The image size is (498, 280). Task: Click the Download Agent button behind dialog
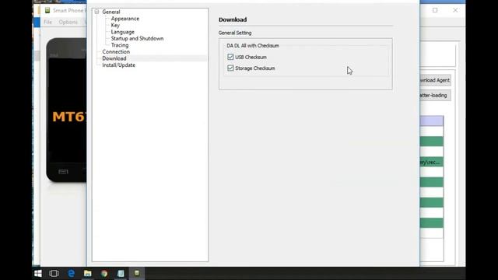(435, 80)
